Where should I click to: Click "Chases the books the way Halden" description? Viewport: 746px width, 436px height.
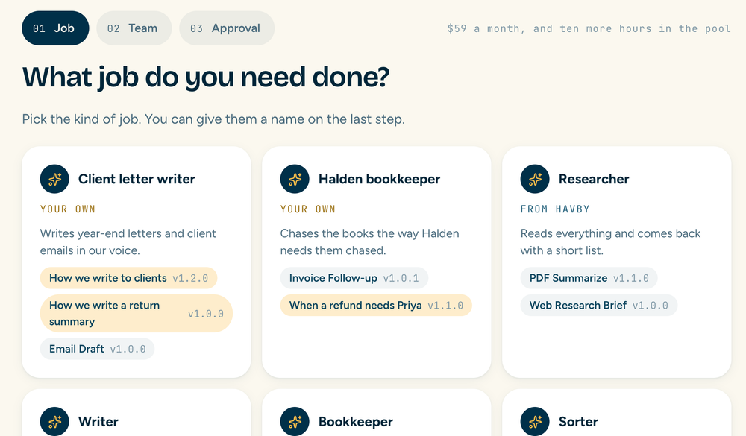[370, 242]
